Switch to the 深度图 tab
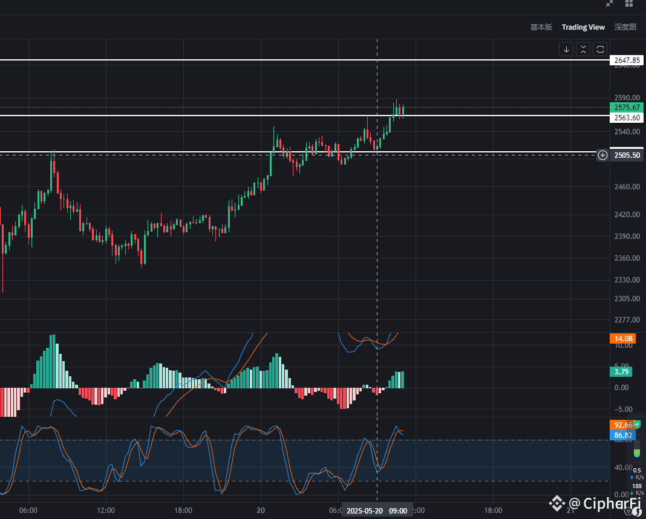This screenshot has width=646, height=519. tap(625, 27)
